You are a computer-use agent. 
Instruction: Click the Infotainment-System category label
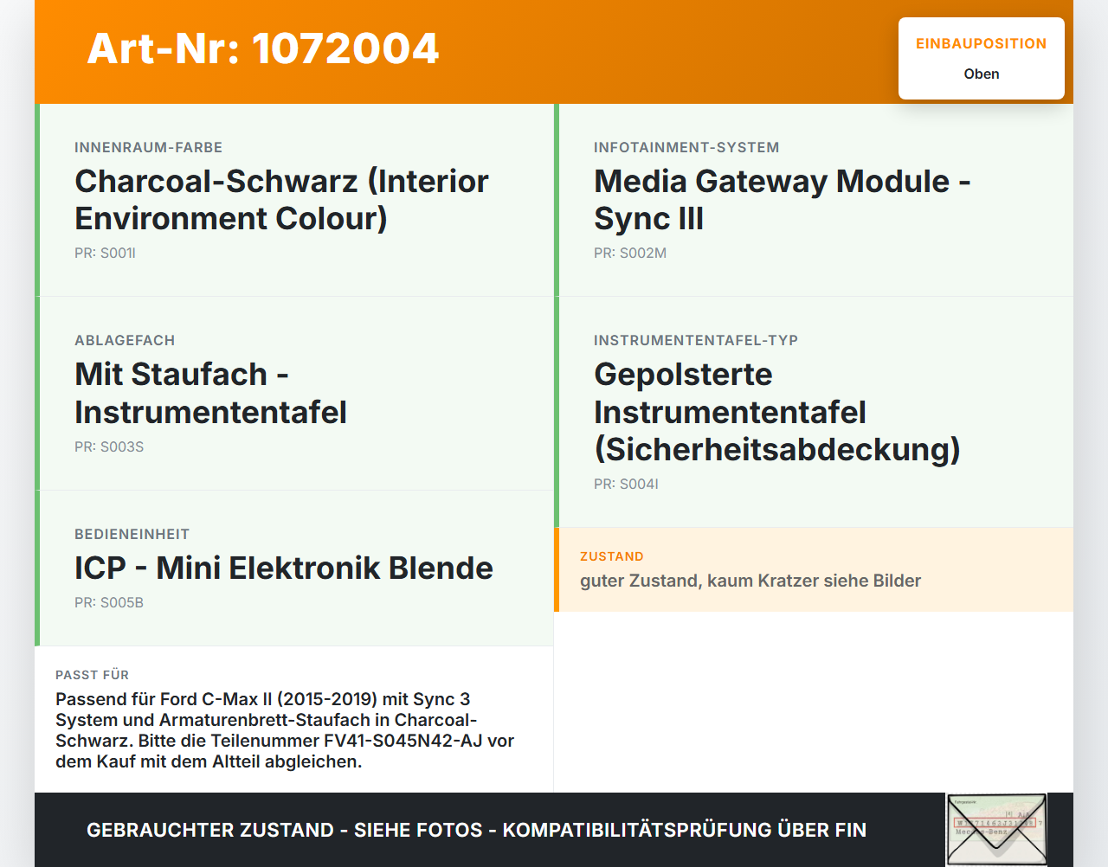coord(686,147)
